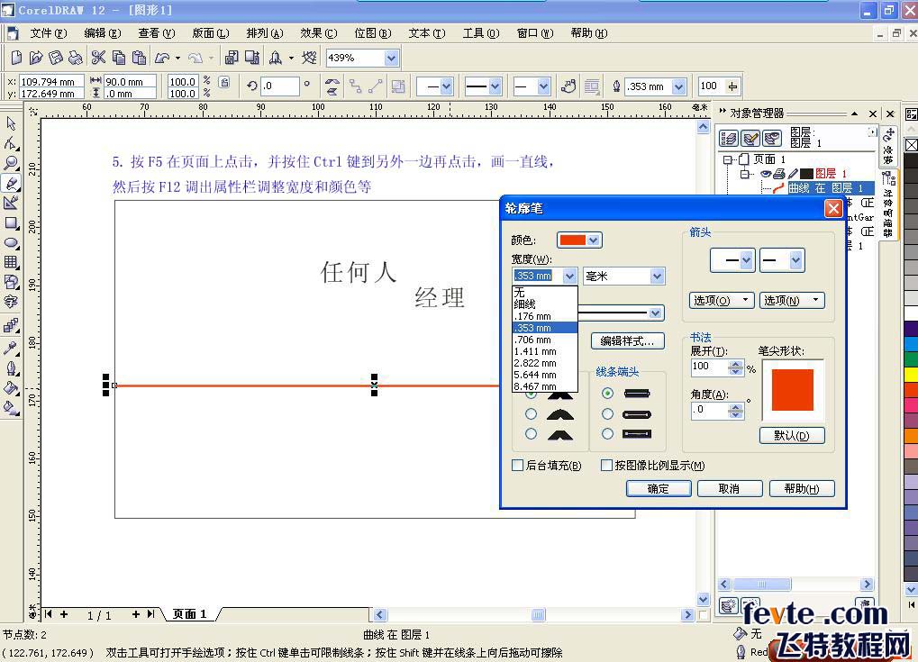Open the 毫米 unit dropdown
918x662 pixels.
(657, 276)
